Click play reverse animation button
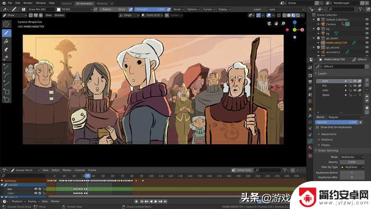 (x=151, y=201)
